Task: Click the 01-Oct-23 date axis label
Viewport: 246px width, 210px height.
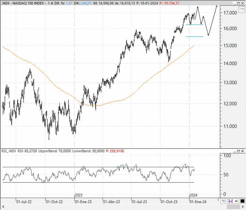Action: coord(169,202)
